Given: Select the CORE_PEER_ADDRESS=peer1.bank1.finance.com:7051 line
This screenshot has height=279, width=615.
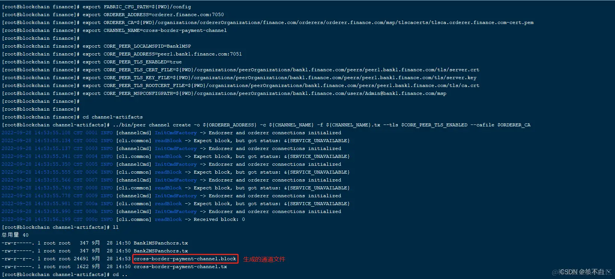Looking at the screenshot, I should pyautogui.click(x=122, y=54).
